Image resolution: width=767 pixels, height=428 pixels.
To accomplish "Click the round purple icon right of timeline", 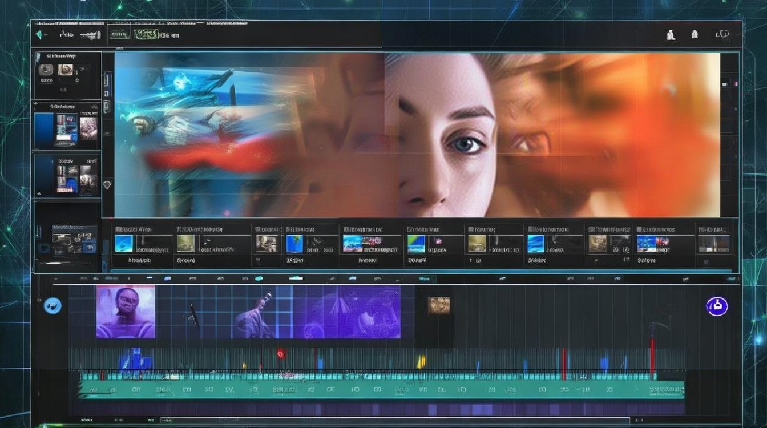I will pos(717,306).
